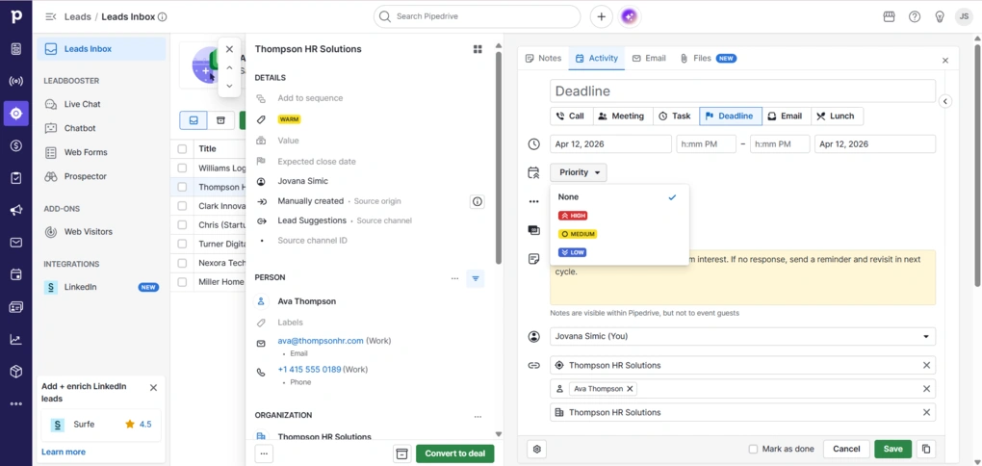Check the Clark Innova row checkbox
This screenshot has height=466, width=982.
point(182,206)
